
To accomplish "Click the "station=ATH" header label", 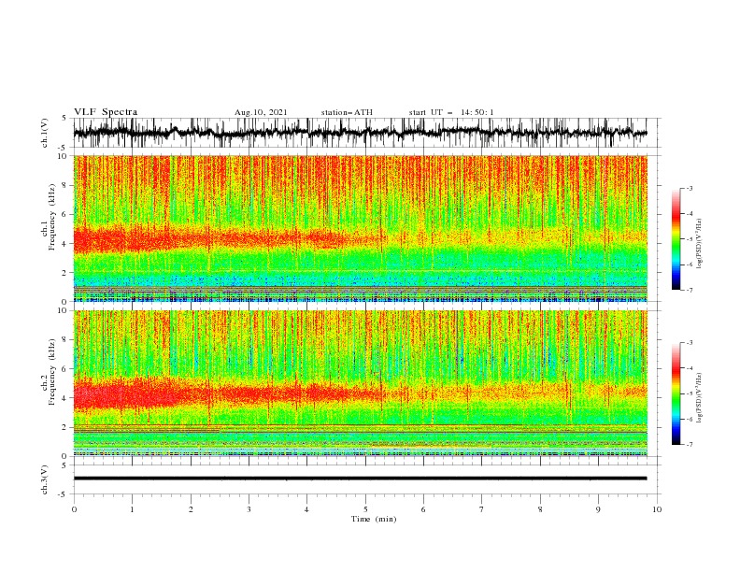I will (347, 112).
